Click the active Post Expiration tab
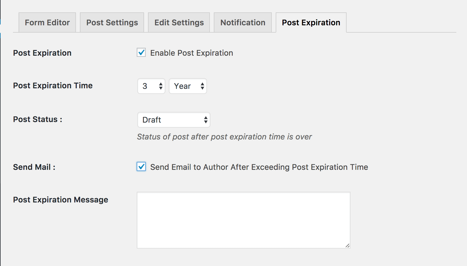467x266 pixels. [311, 22]
